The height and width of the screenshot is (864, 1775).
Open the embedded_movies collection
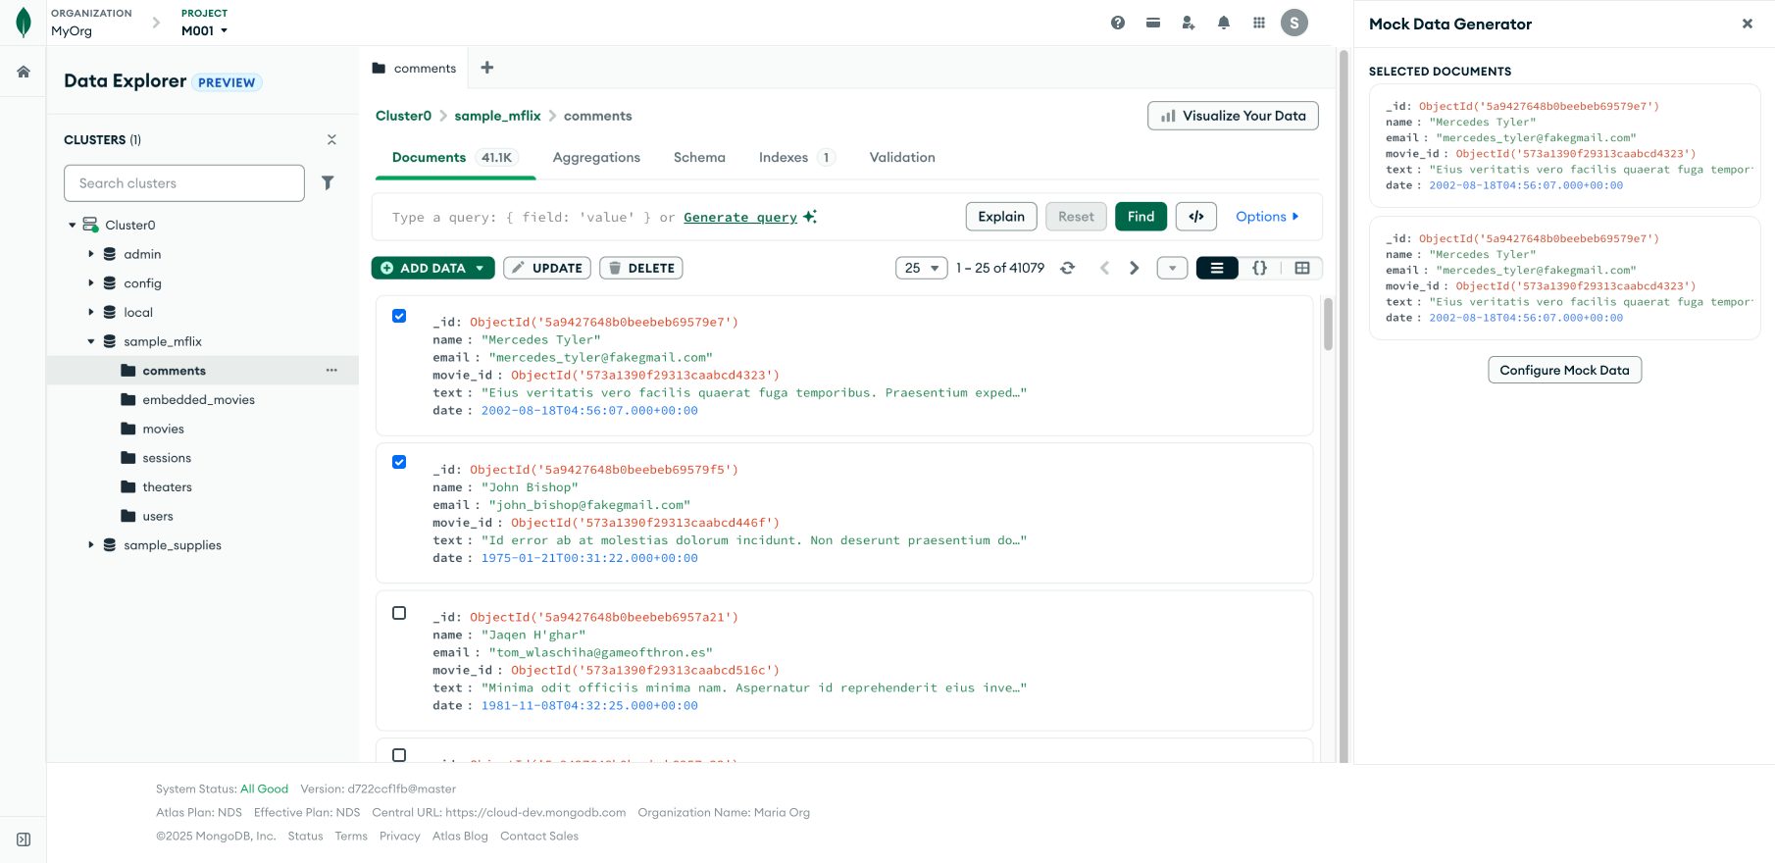[198, 400]
